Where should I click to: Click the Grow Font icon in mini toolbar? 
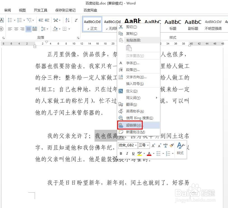click(153, 145)
